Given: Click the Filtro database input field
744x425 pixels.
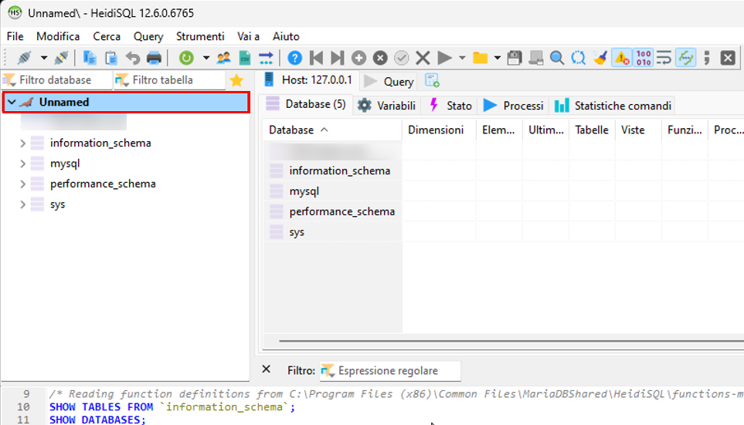Looking at the screenshot, I should point(62,80).
